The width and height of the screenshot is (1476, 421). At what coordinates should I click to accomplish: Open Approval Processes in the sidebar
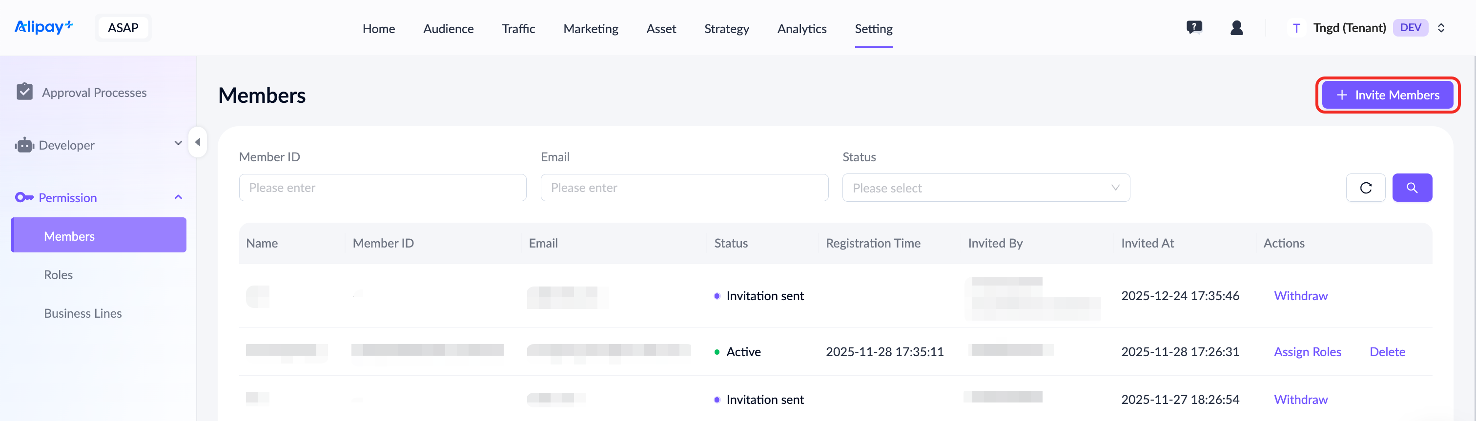94,92
